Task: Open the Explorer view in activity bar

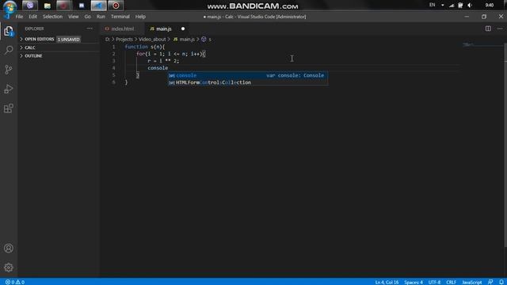Action: 9,31
